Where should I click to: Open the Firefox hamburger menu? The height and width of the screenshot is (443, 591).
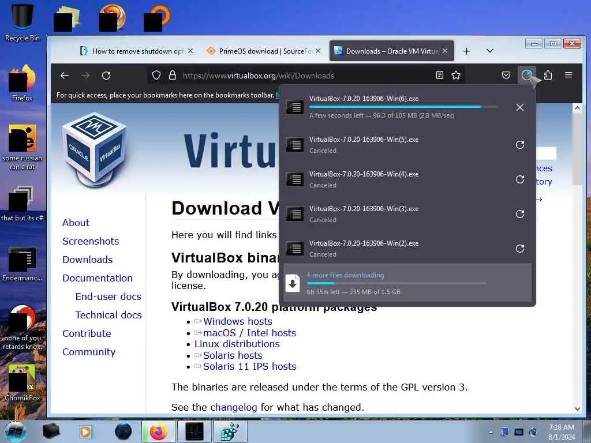click(568, 75)
